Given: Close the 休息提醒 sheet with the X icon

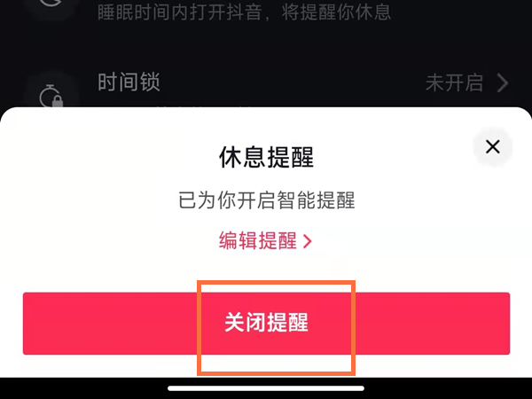Looking at the screenshot, I should click(x=493, y=147).
